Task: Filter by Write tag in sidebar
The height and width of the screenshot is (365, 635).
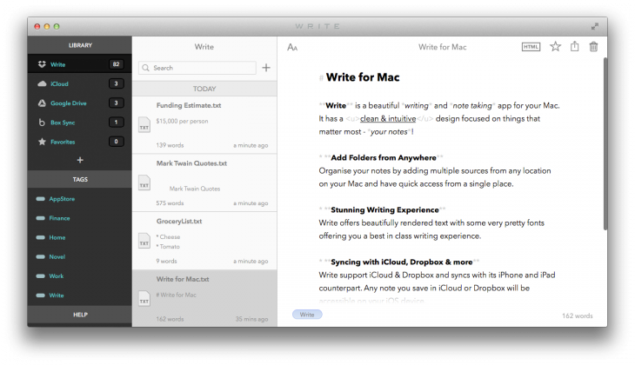Action: (57, 295)
